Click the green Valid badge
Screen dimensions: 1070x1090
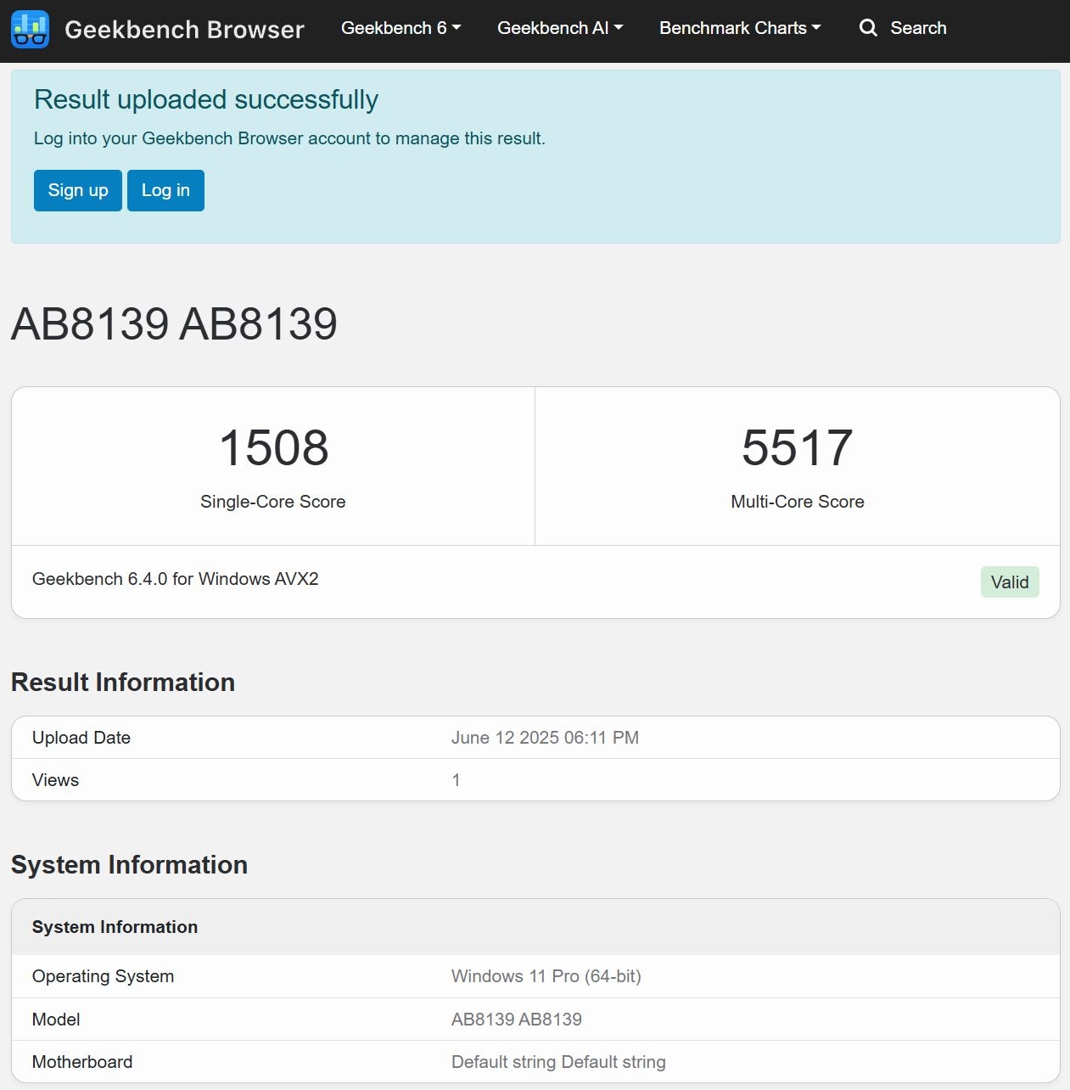[1009, 582]
